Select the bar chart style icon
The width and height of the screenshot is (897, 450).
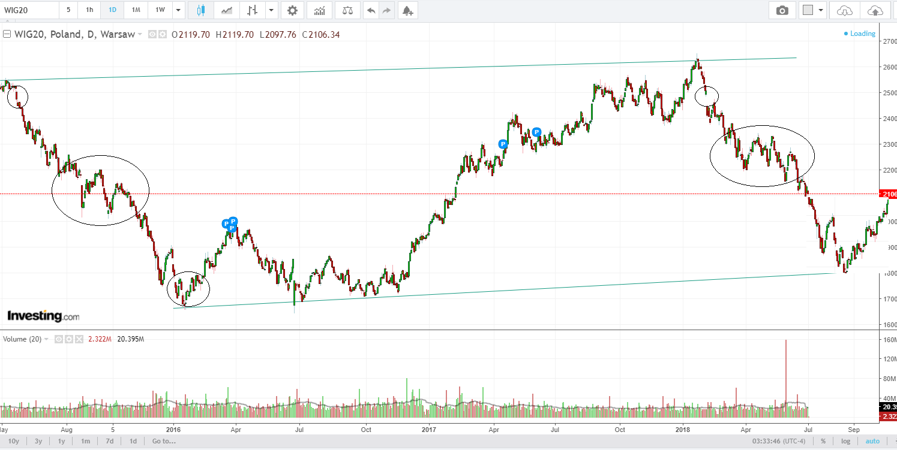click(x=253, y=10)
